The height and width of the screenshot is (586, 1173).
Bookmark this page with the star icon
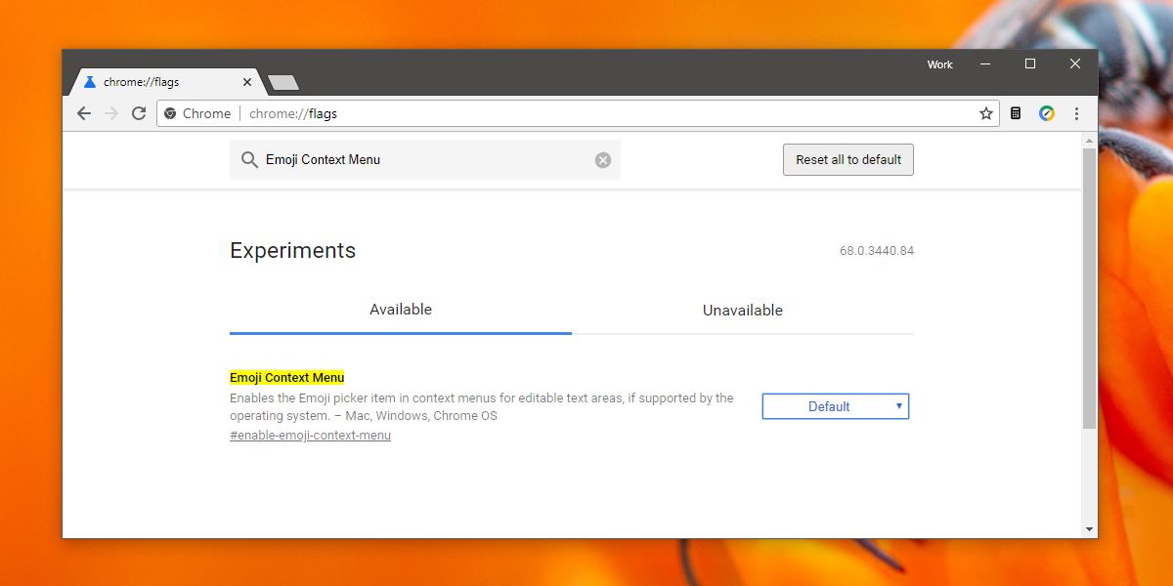pyautogui.click(x=986, y=113)
